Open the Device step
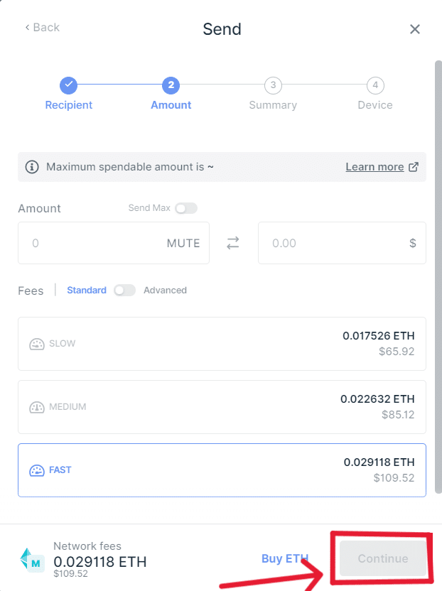442x591 pixels. pyautogui.click(x=375, y=94)
